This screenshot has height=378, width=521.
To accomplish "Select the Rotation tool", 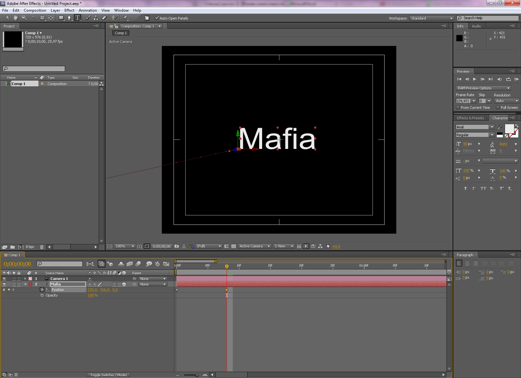I will coord(35,18).
